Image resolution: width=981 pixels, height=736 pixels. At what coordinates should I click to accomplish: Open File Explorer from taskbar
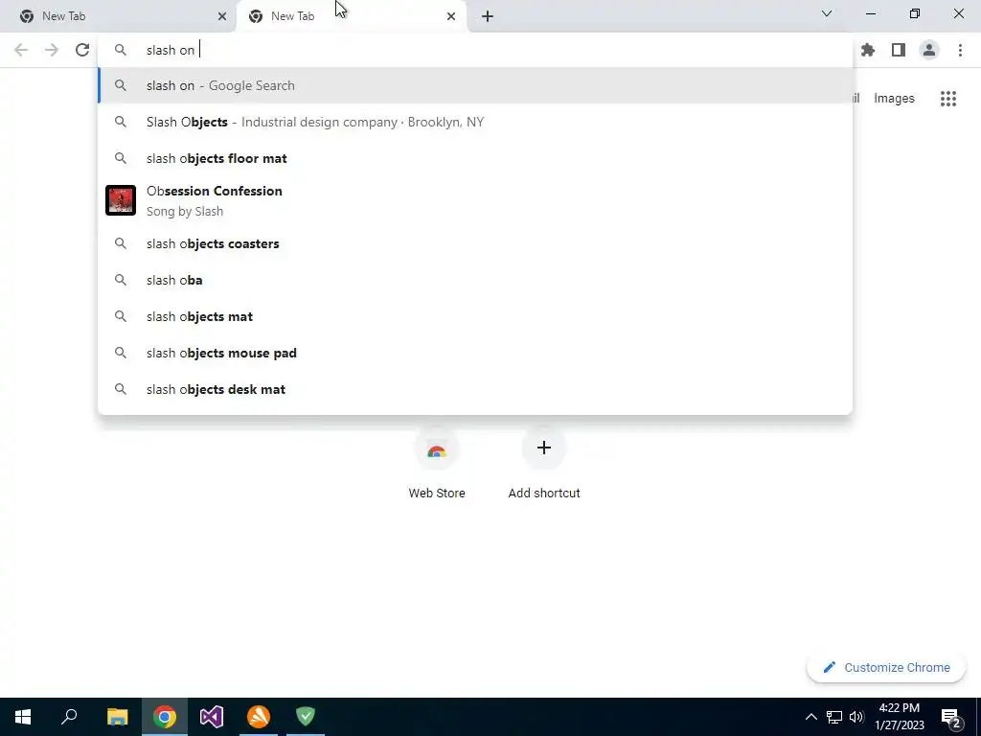(x=117, y=717)
